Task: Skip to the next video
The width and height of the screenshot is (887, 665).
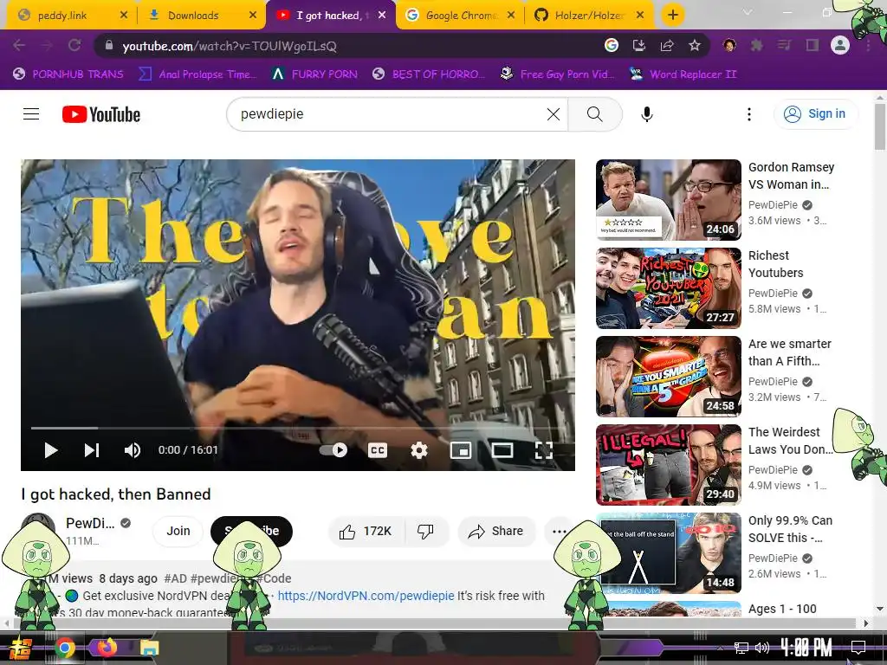Action: tap(92, 450)
